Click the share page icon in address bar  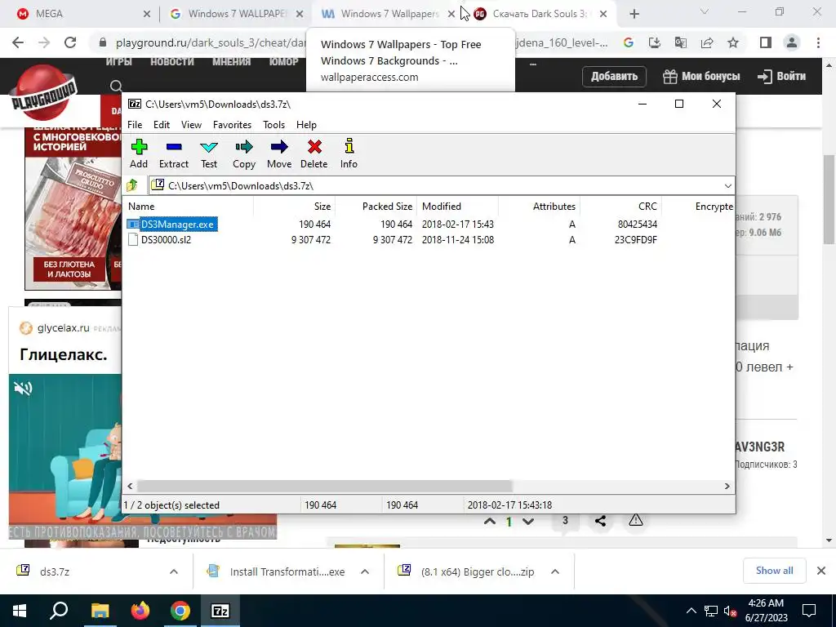click(x=707, y=42)
